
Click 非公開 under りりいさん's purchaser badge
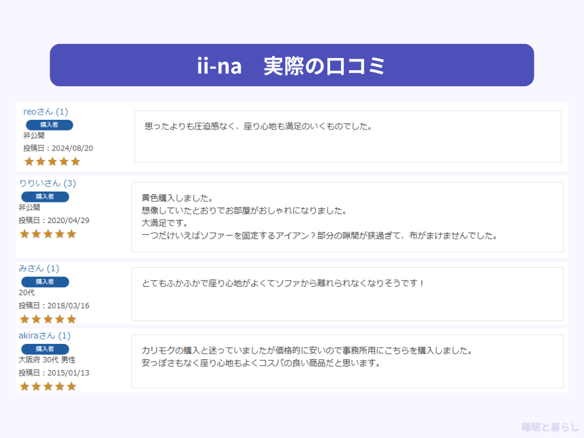pos(30,208)
